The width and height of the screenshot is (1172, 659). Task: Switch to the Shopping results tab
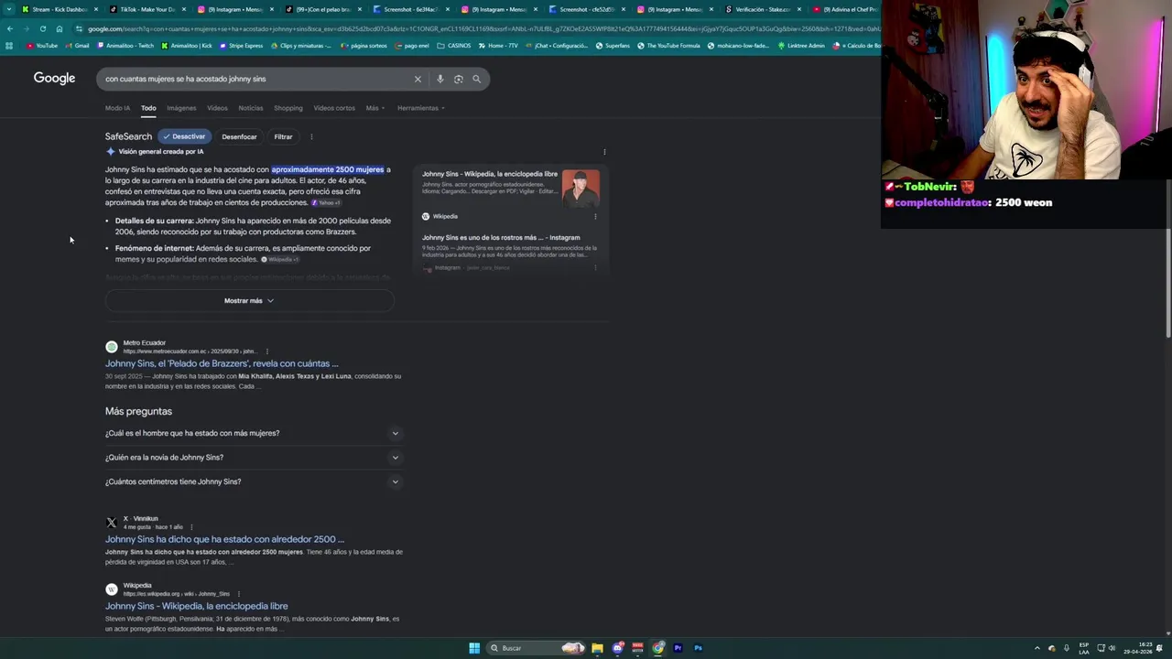click(x=288, y=108)
